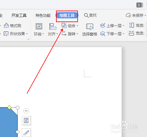Click the middle-right shape resize handle
The image size is (147, 137).
[18, 132]
